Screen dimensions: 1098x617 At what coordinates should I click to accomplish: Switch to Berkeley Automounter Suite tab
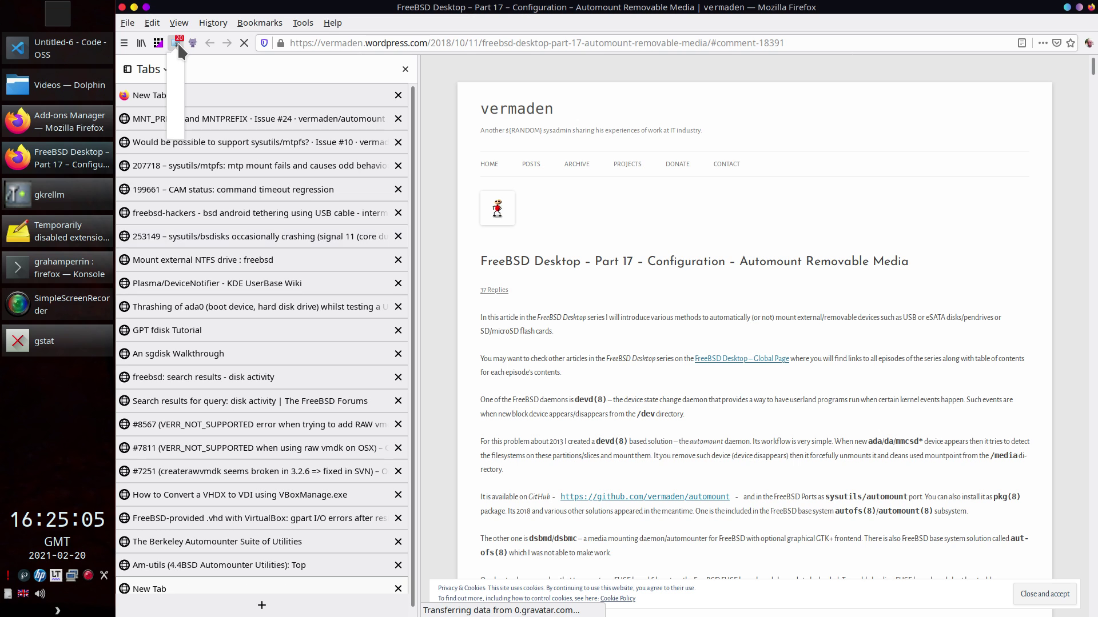[262, 542]
